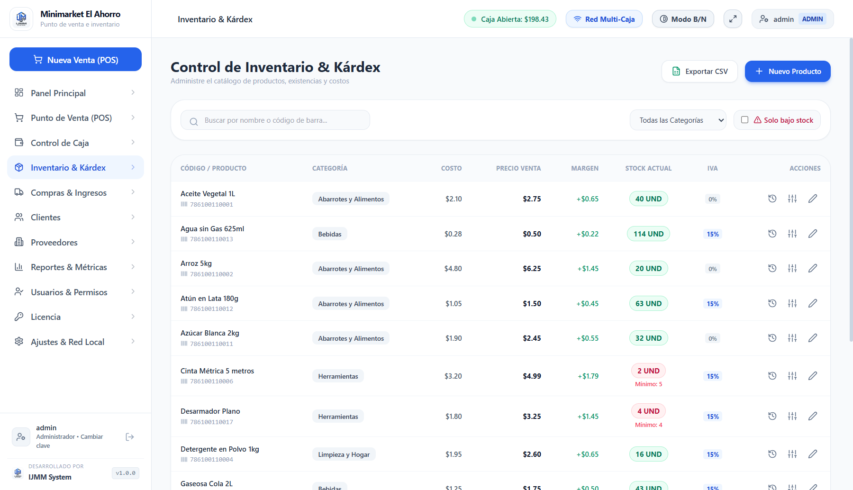Click the fullscreen expand icon in header
This screenshot has width=853, height=490.
click(x=733, y=19)
